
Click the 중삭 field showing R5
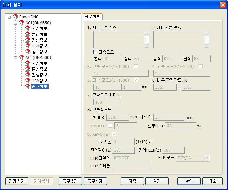142,58
